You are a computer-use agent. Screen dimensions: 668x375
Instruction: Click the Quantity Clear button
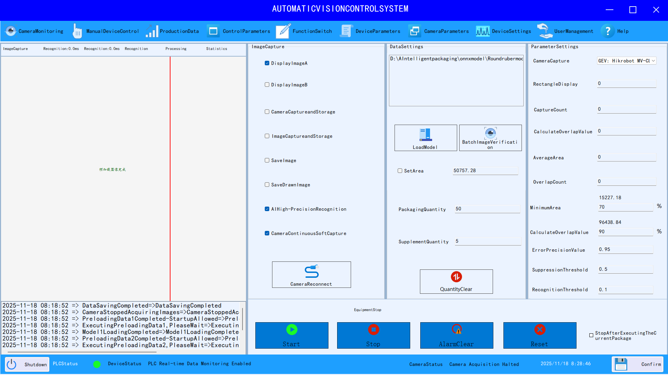[456, 282]
